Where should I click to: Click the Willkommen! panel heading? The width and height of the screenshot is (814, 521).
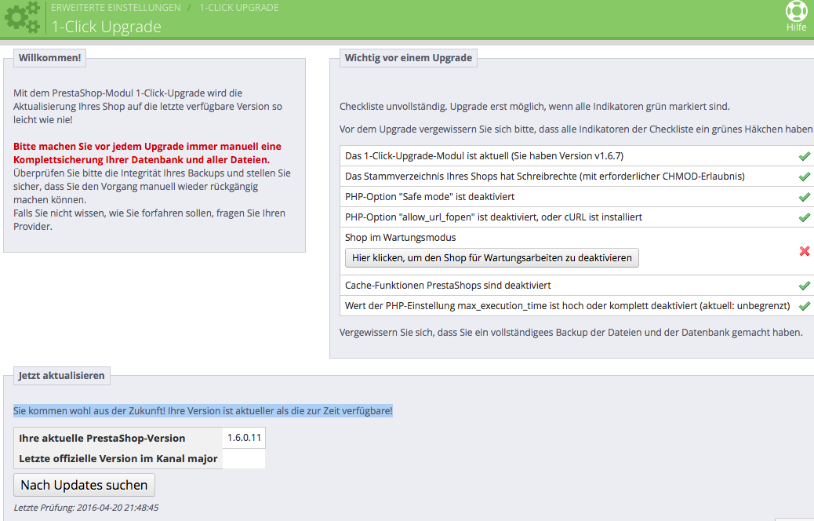point(50,57)
